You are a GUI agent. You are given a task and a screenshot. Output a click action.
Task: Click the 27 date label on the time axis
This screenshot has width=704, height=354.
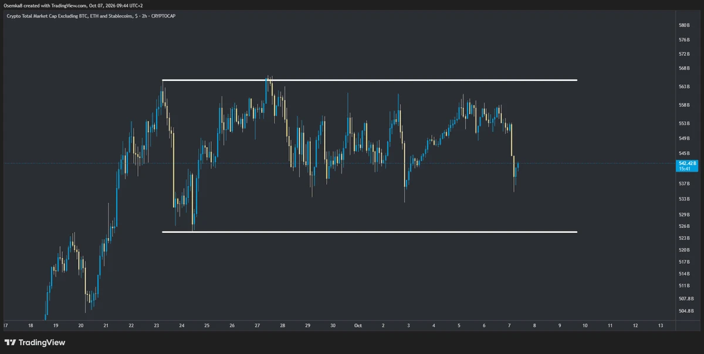257,325
